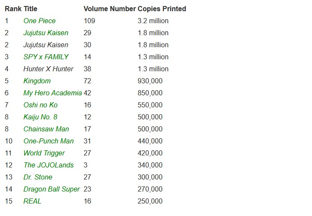
Task: Click the 3.2 million copies cell
Action: 153,21
